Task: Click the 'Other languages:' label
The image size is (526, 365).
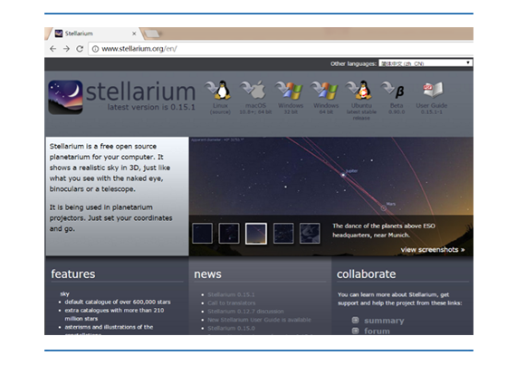Action: click(353, 63)
